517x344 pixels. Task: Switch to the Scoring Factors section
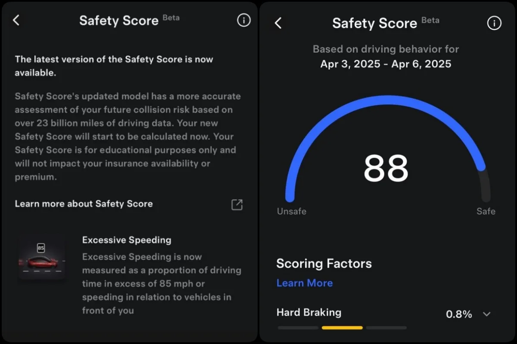[324, 264]
